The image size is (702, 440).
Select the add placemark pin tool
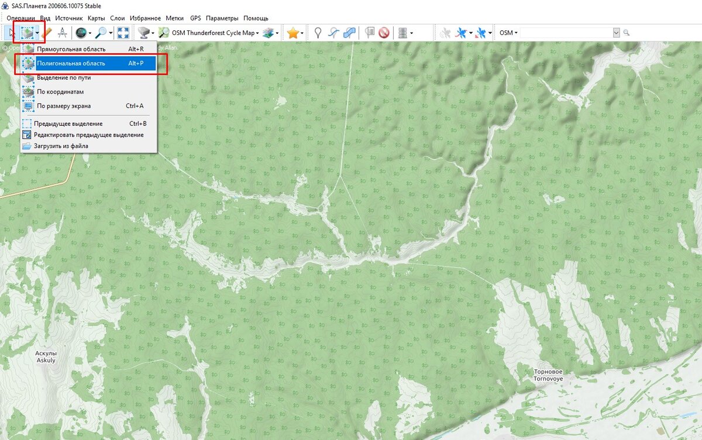tap(318, 33)
